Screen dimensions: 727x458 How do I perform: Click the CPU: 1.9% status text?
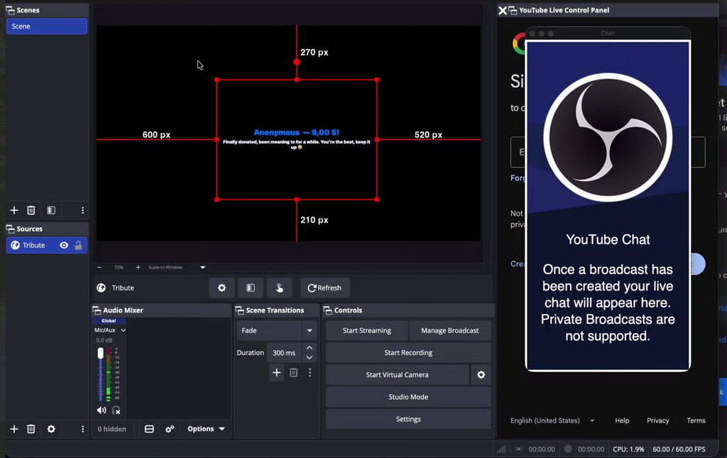[x=628, y=449]
